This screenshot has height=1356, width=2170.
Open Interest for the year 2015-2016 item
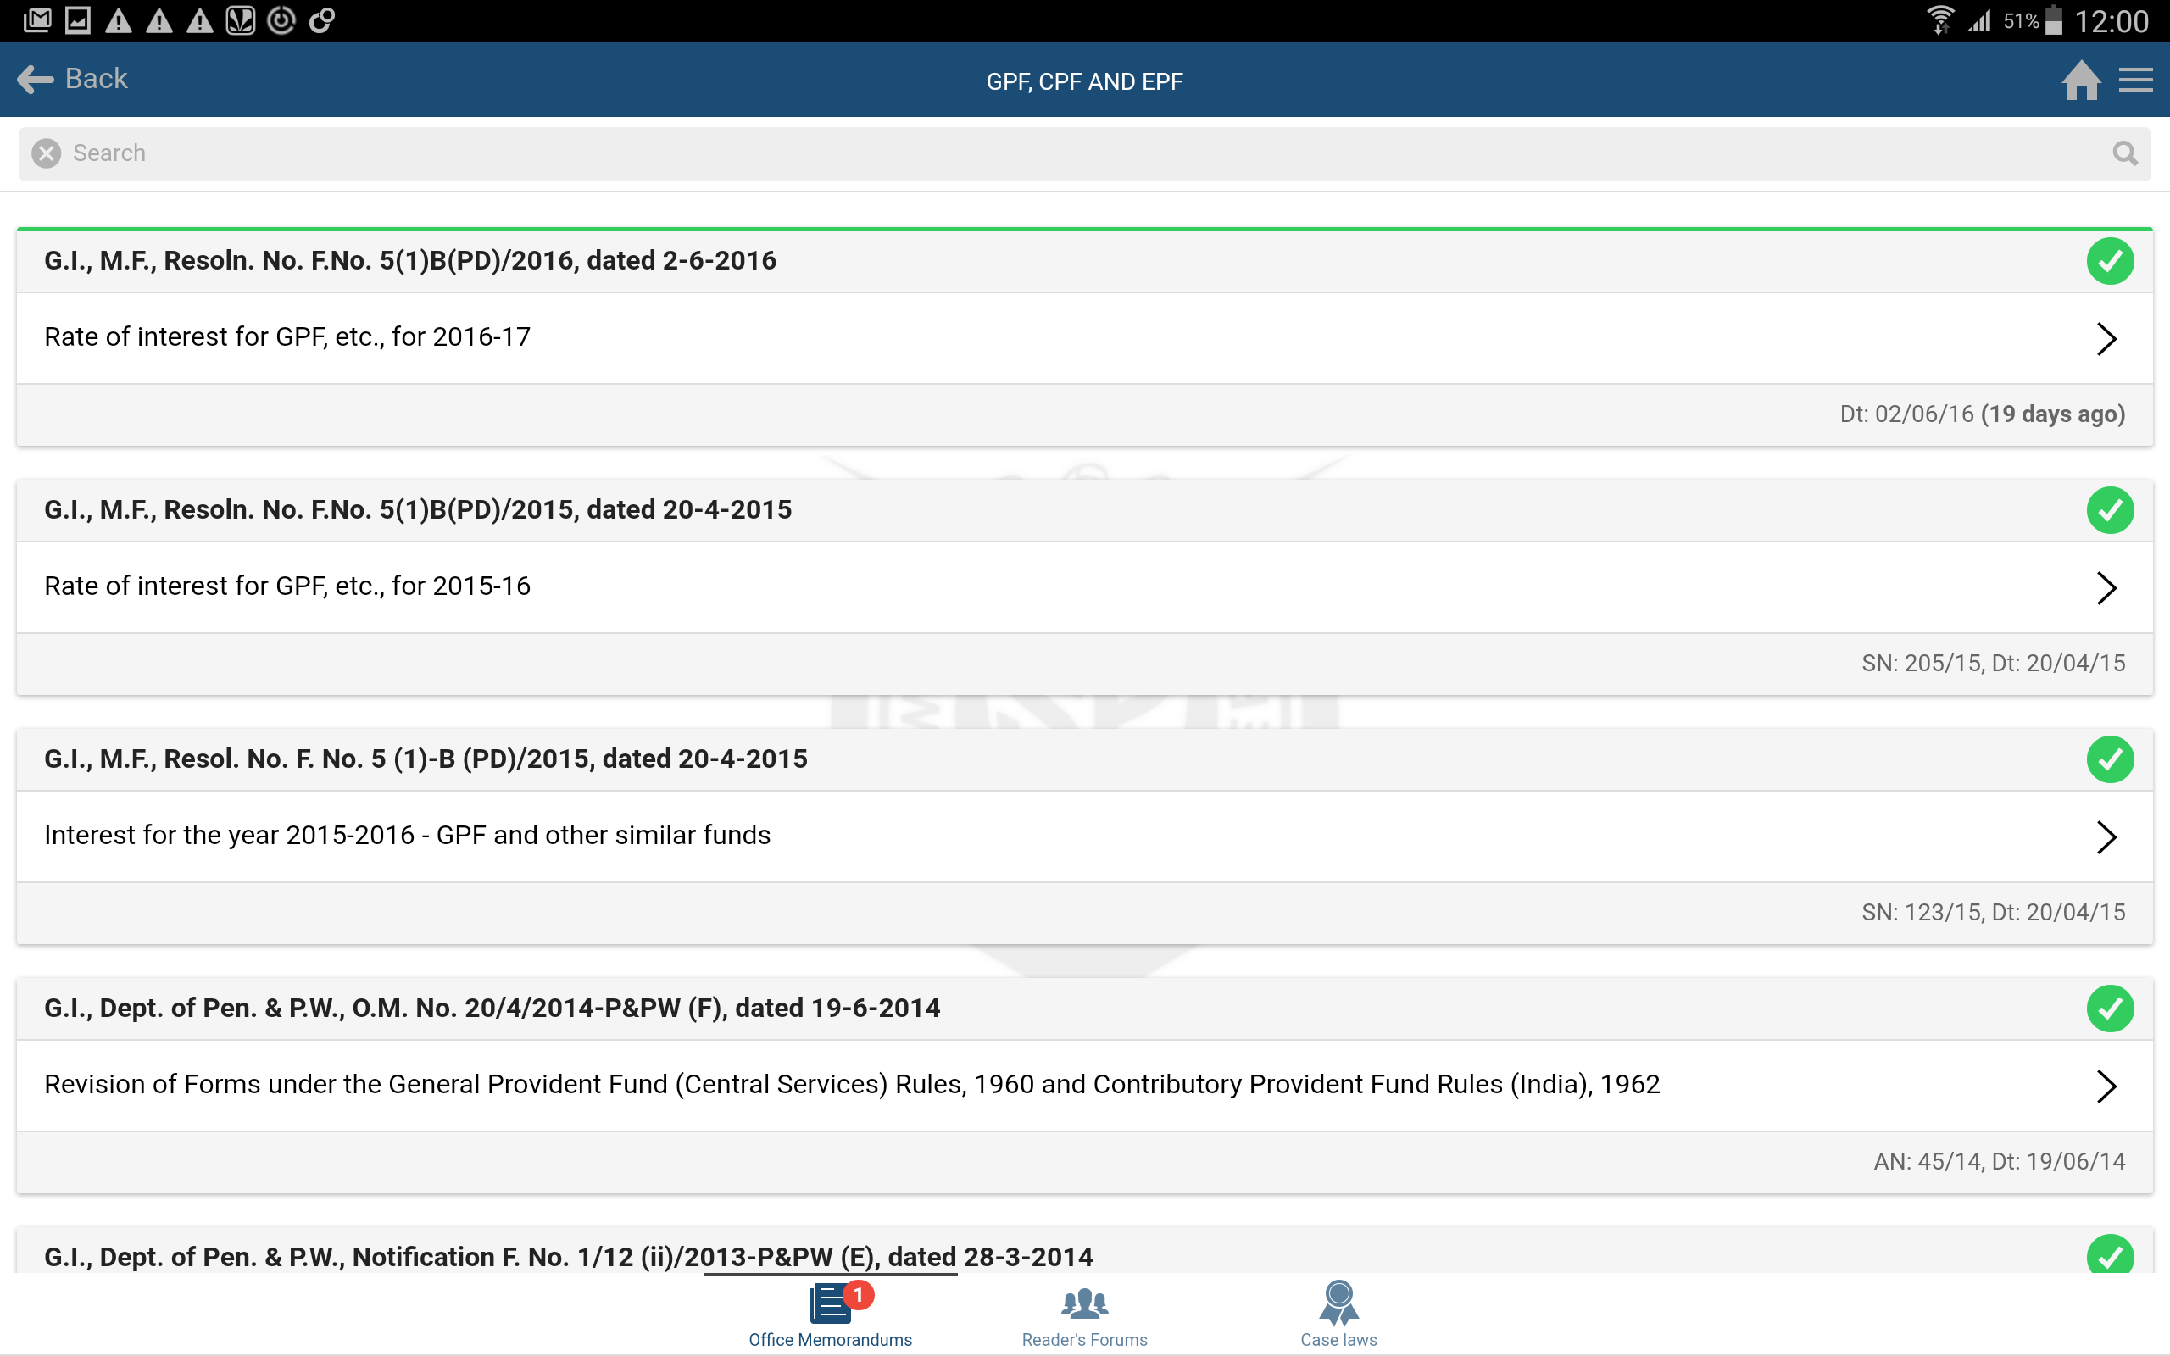point(1085,836)
